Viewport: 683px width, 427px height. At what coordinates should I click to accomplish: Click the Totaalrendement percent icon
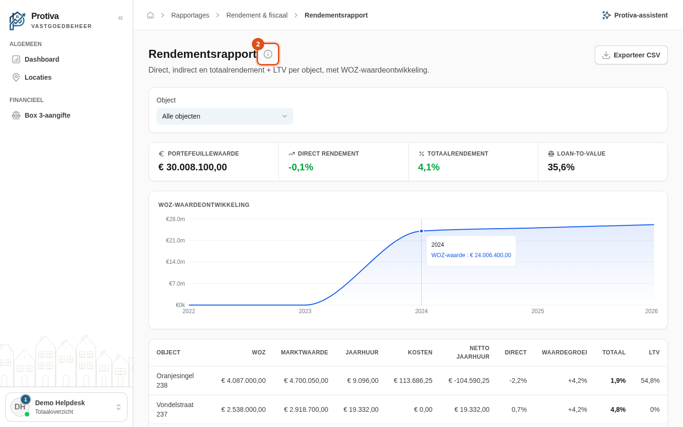421,154
